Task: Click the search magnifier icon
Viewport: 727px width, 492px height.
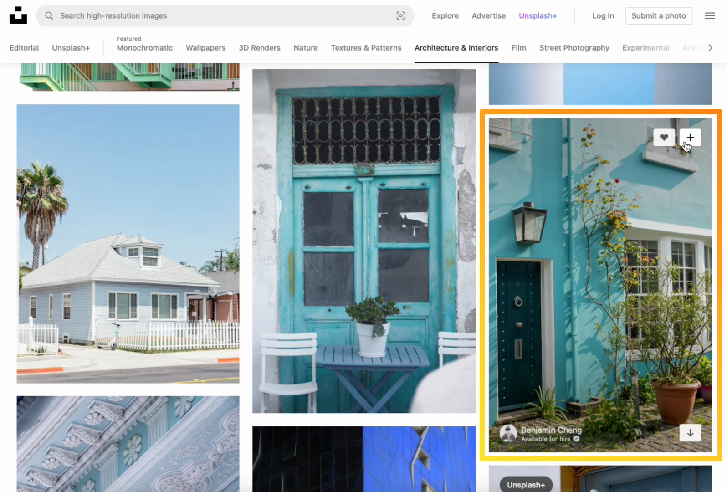Action: click(49, 16)
